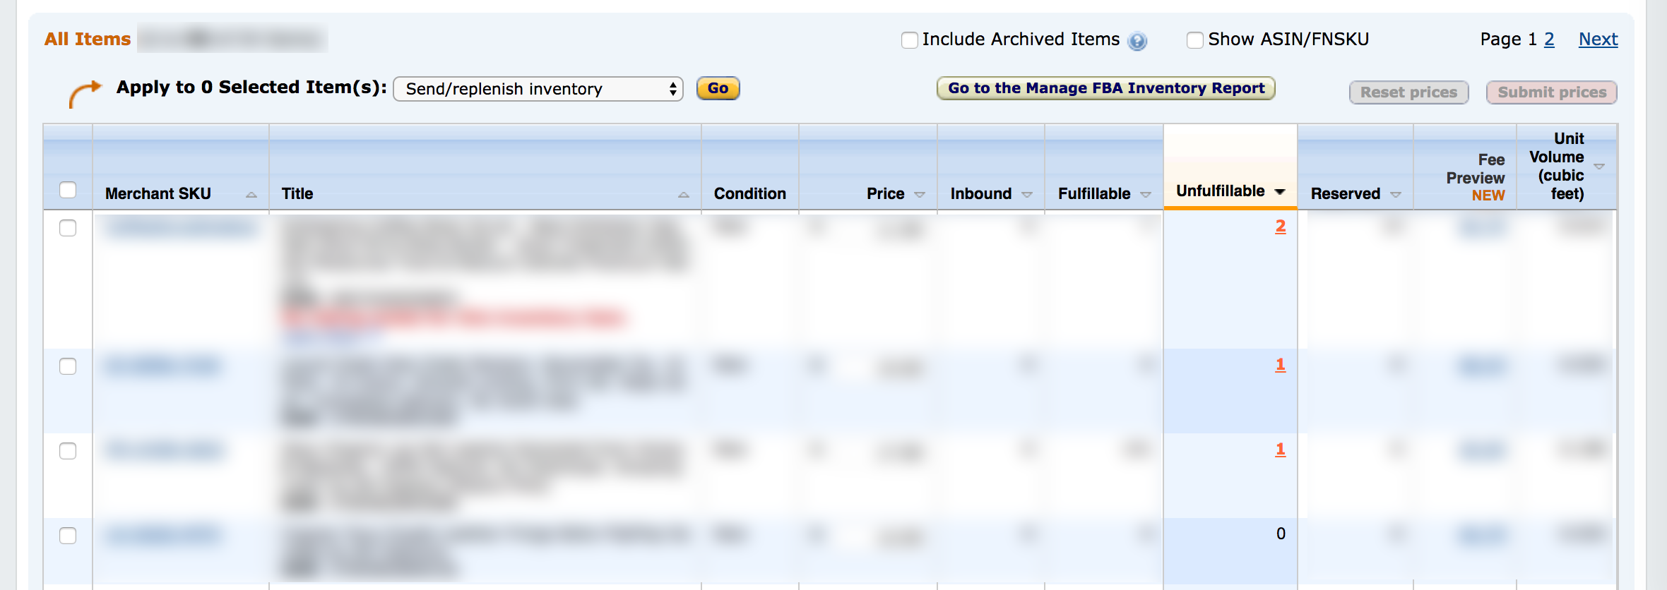Sort the Price column with its arrow
Screen dimensions: 1667x590
click(920, 195)
